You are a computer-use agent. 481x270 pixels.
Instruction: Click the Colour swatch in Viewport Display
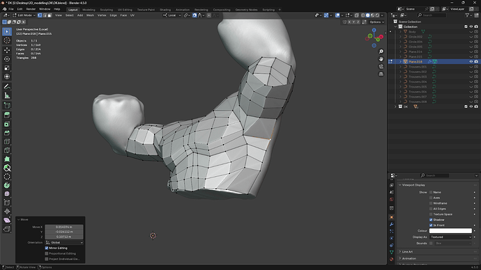pos(450,231)
